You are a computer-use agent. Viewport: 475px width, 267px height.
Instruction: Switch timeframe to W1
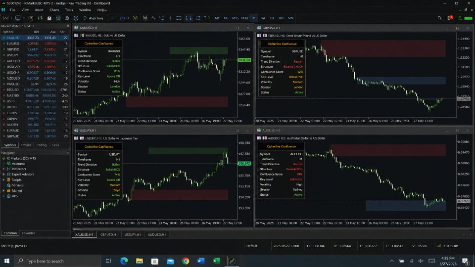click(x=281, y=18)
